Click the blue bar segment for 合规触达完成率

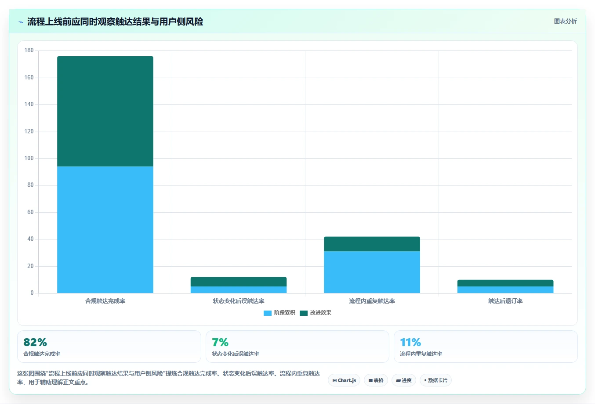point(105,229)
